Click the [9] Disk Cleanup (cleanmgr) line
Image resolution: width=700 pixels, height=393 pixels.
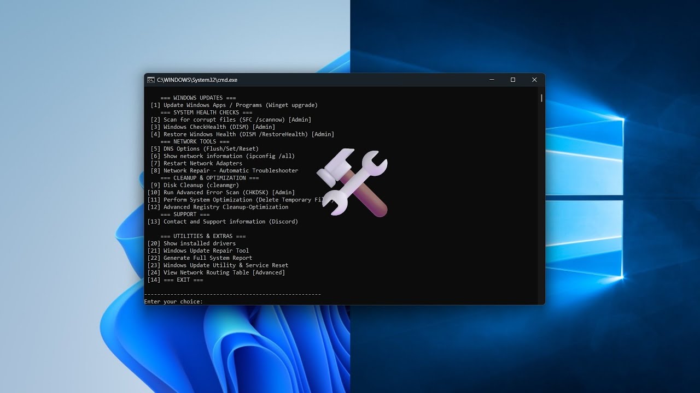click(x=195, y=185)
